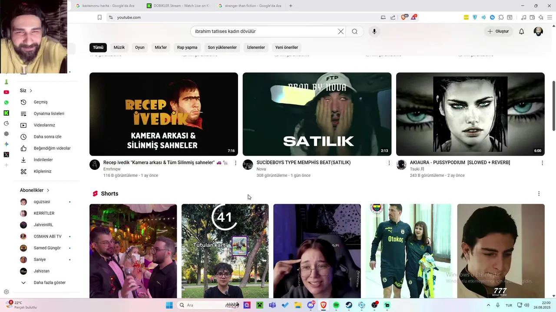
Task: Open X shortcut in Brave sidebar
Action: point(6,155)
